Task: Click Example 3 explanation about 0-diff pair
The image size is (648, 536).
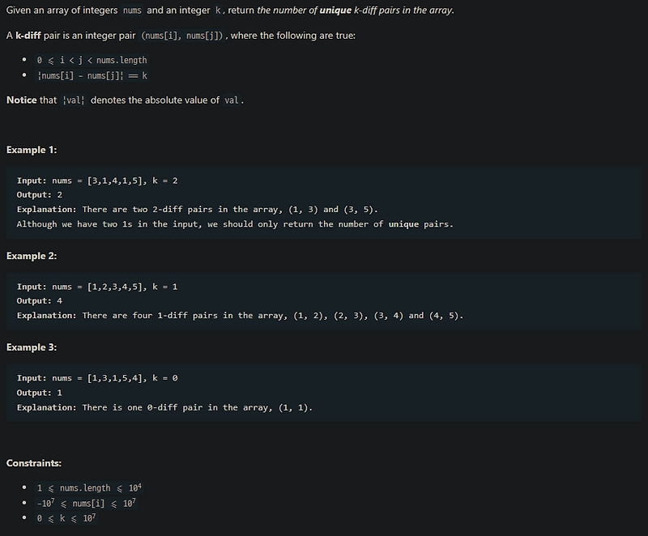Action: [164, 407]
